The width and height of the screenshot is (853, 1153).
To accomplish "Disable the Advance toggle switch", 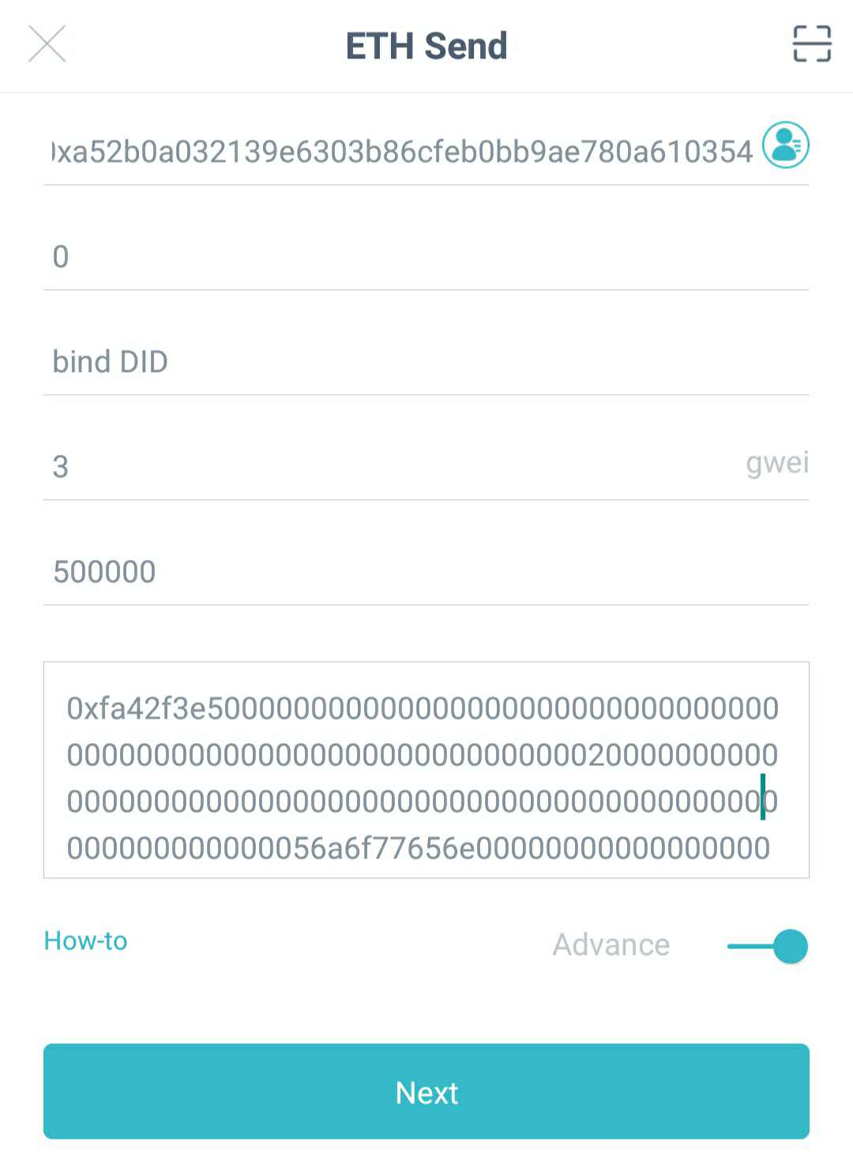I will 768,946.
